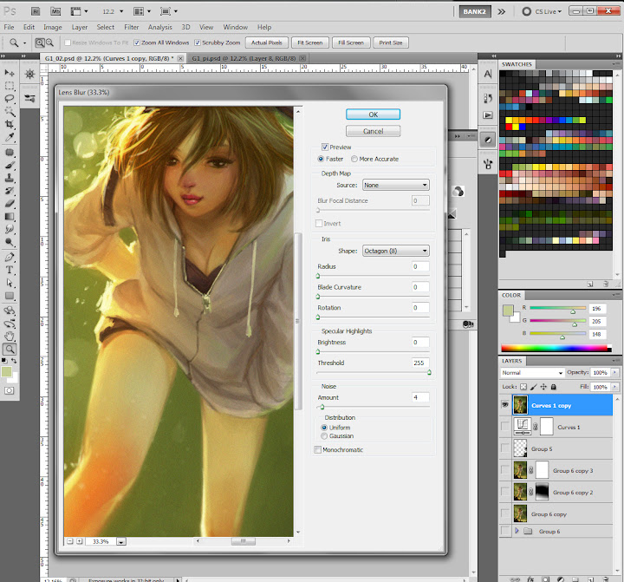624x582 pixels.
Task: Open Depth Map Source dropdown
Action: [x=396, y=185]
